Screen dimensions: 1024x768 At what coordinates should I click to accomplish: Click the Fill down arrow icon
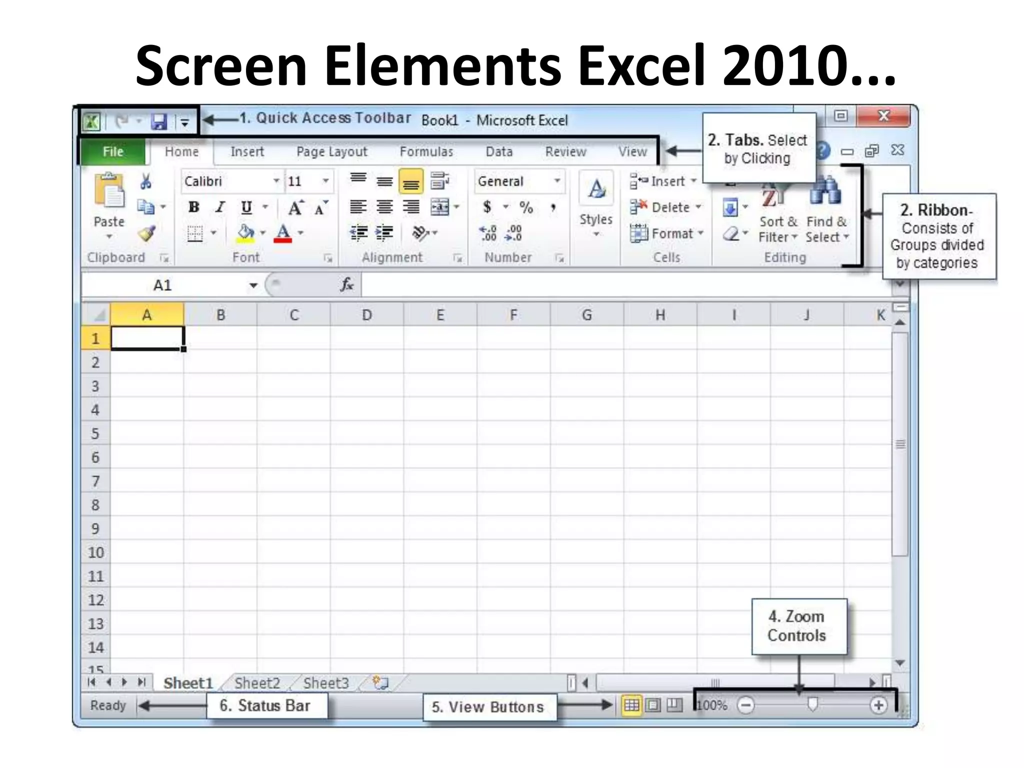[730, 207]
